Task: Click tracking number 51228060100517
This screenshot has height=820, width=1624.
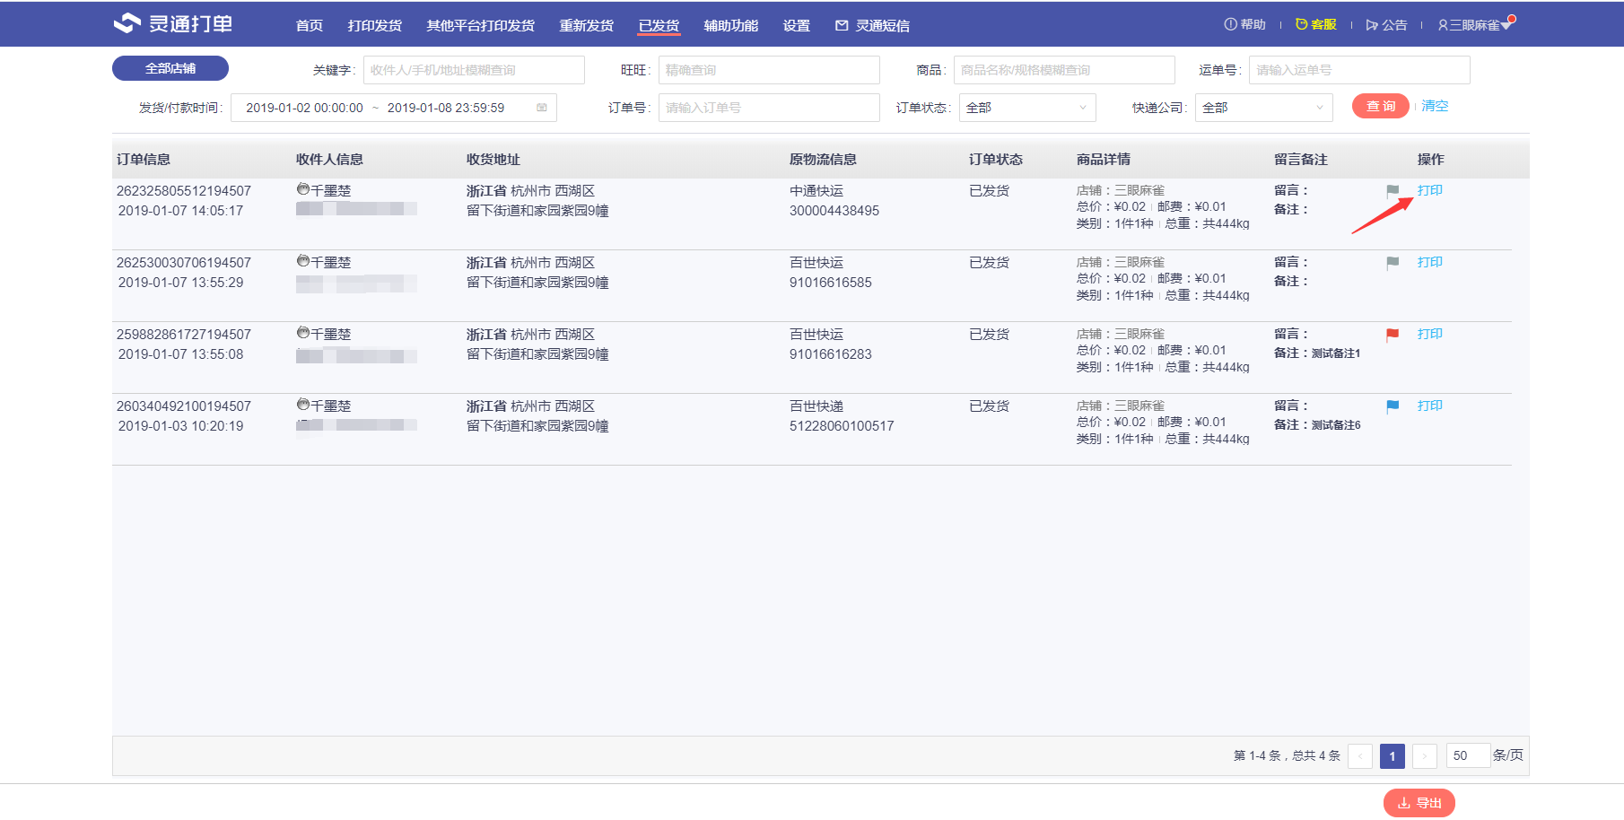Action: [x=842, y=426]
